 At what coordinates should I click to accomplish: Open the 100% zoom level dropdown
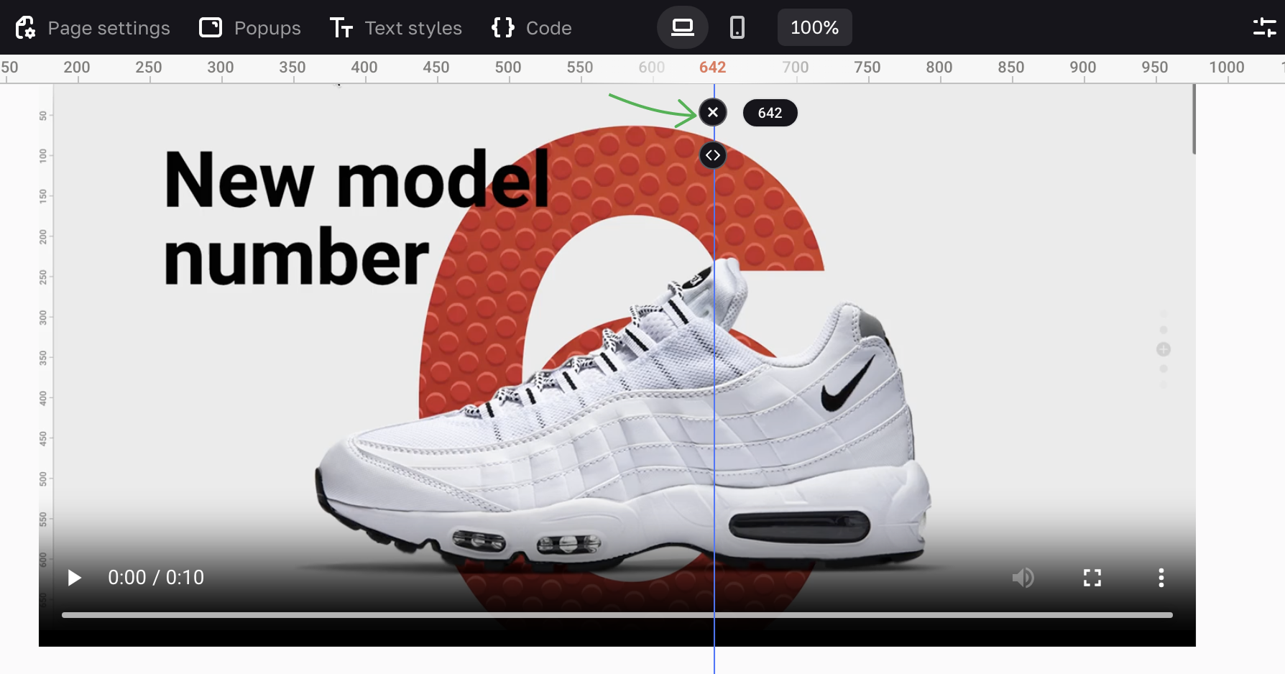tap(814, 28)
